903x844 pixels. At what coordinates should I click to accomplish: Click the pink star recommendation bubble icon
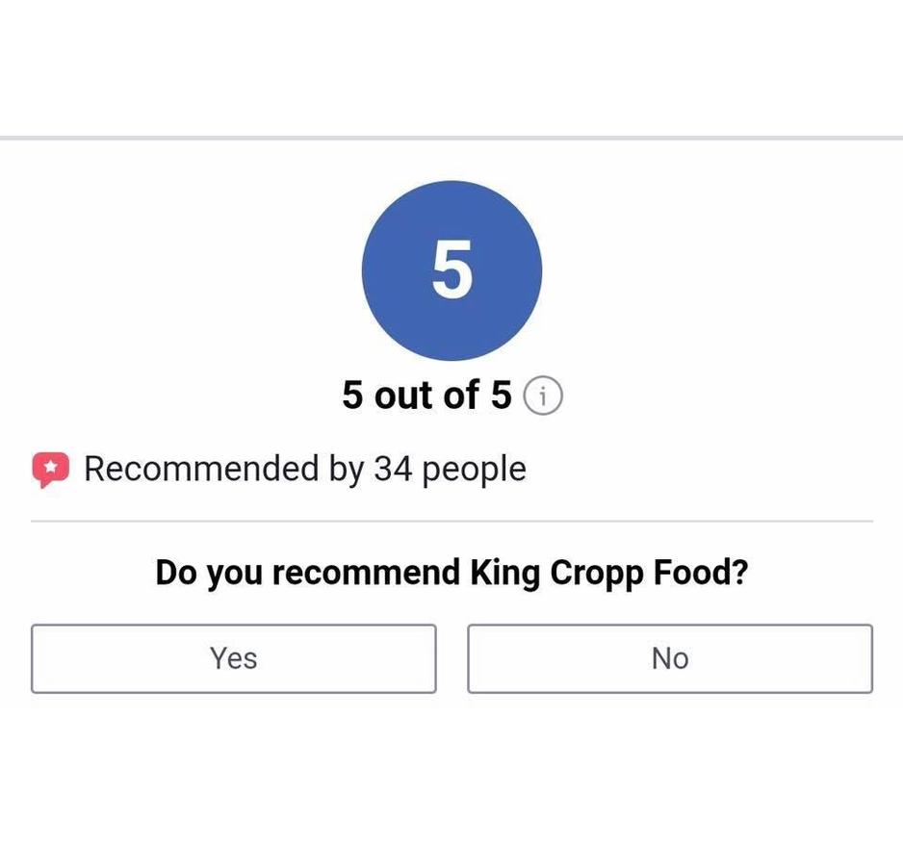point(51,470)
